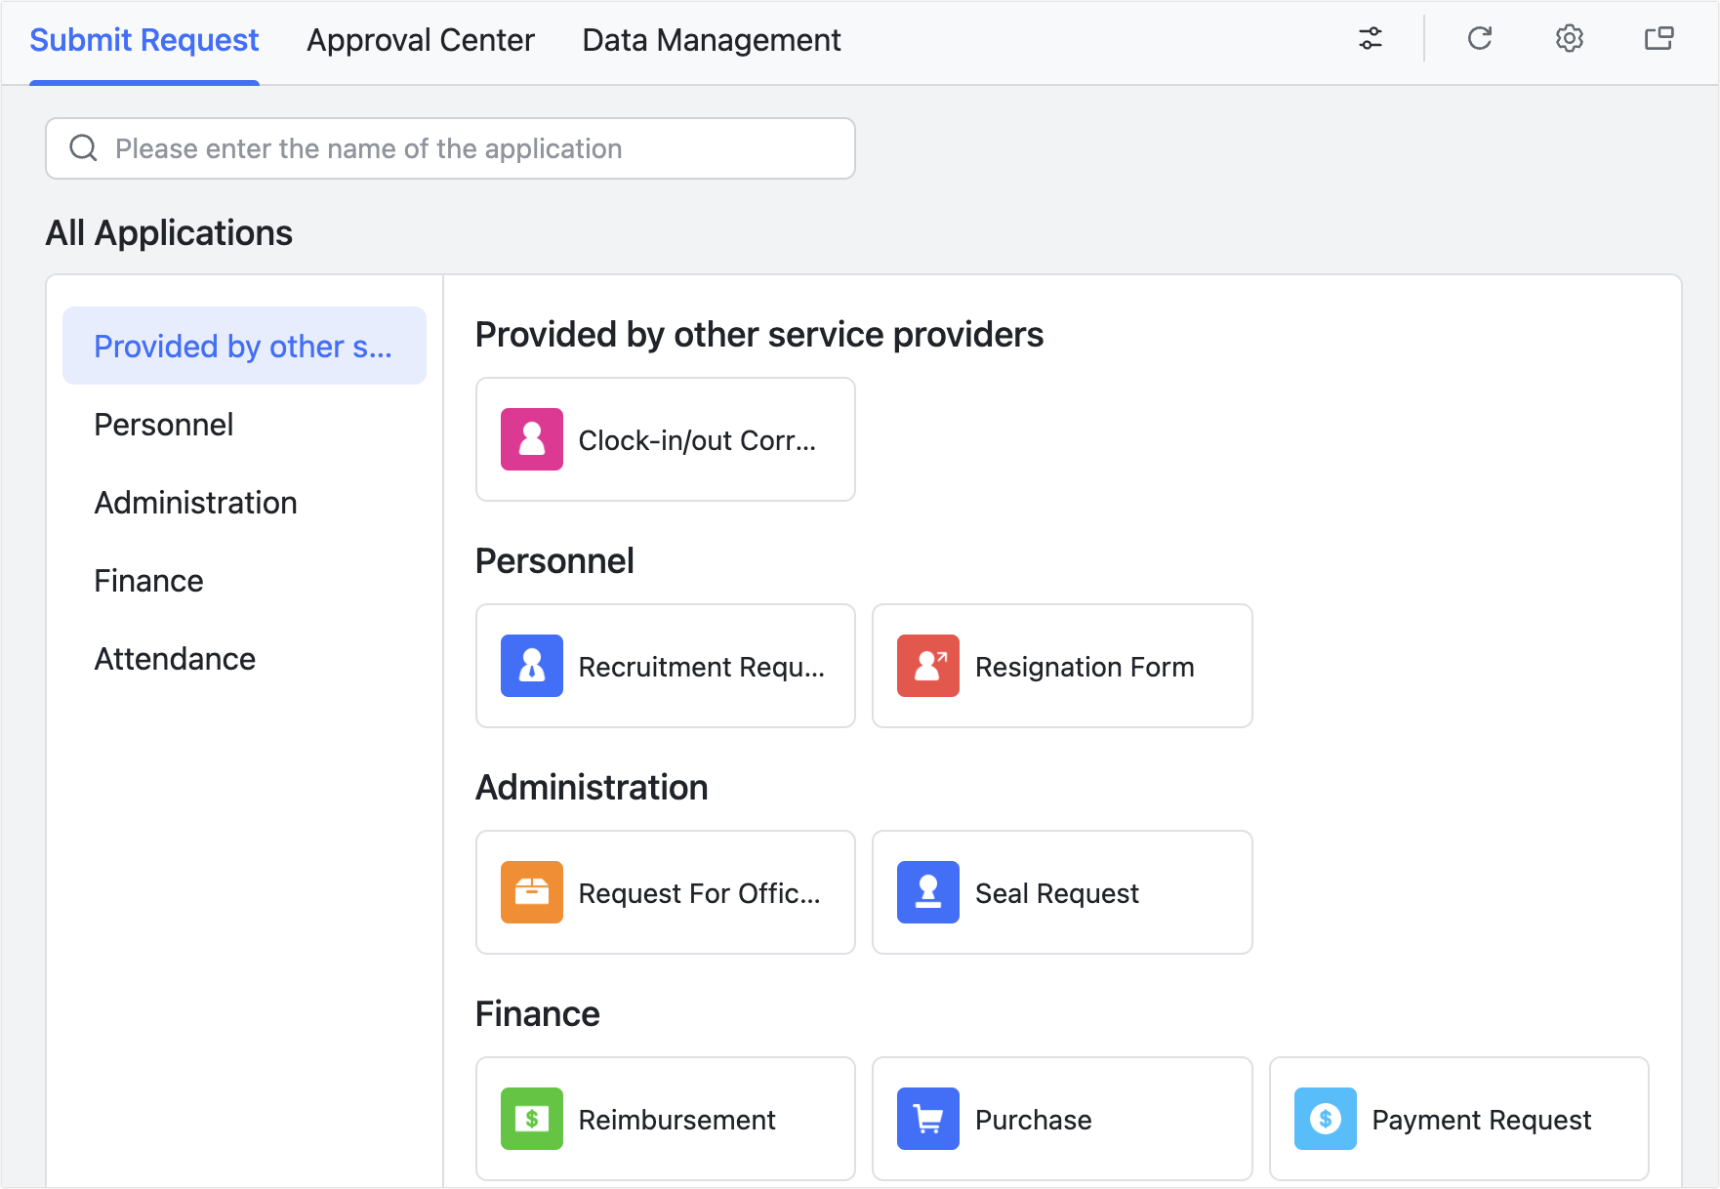Click the pop-out window icon
Screen dimensions: 1720x1189
click(x=1659, y=39)
